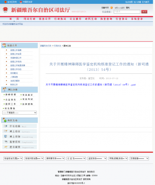Open 系统登录 navigation menu item
The height and width of the screenshot is (185, 155).
click(x=137, y=19)
